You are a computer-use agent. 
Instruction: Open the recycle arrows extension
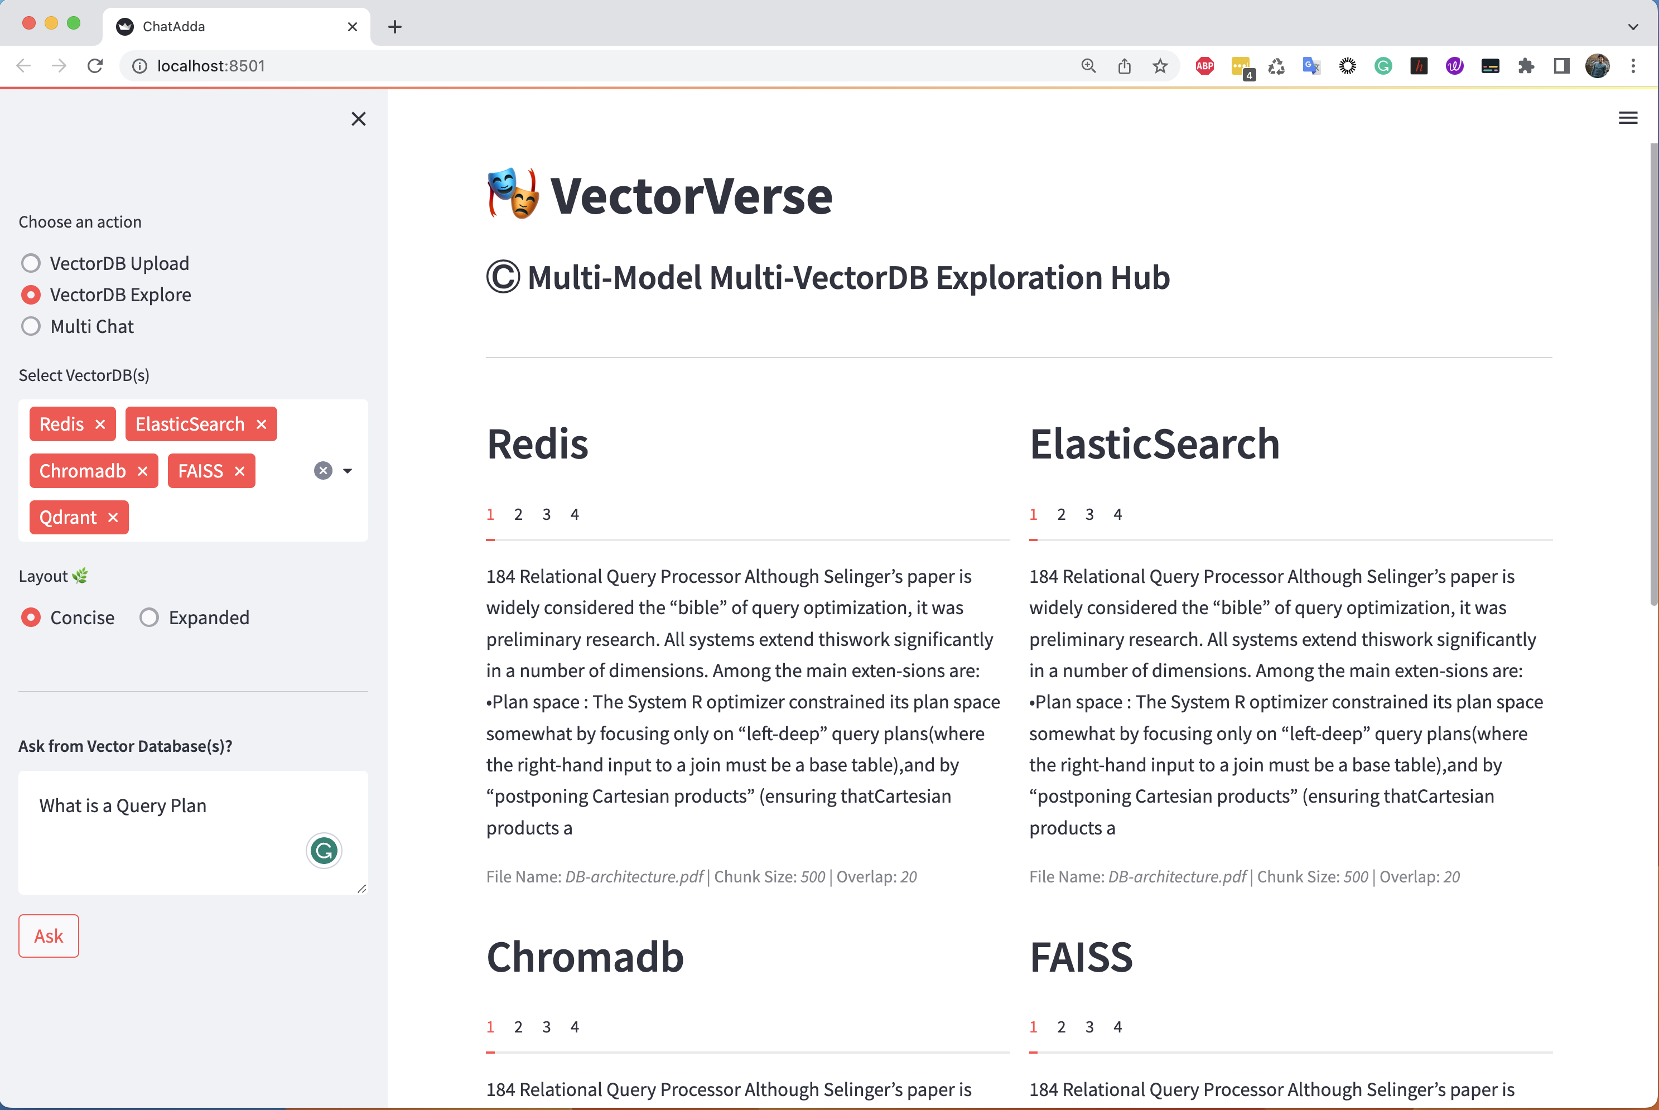1276,66
